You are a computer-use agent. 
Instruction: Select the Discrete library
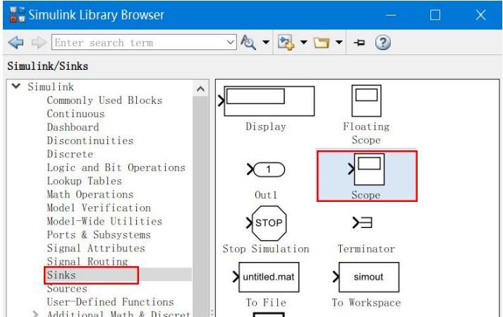coord(70,154)
